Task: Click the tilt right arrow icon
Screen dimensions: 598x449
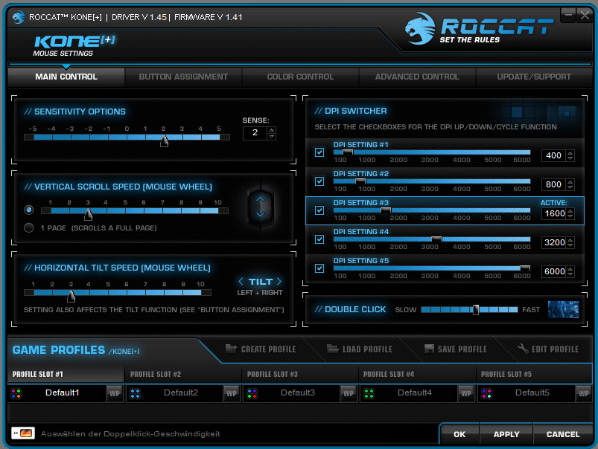Action: pyautogui.click(x=279, y=282)
